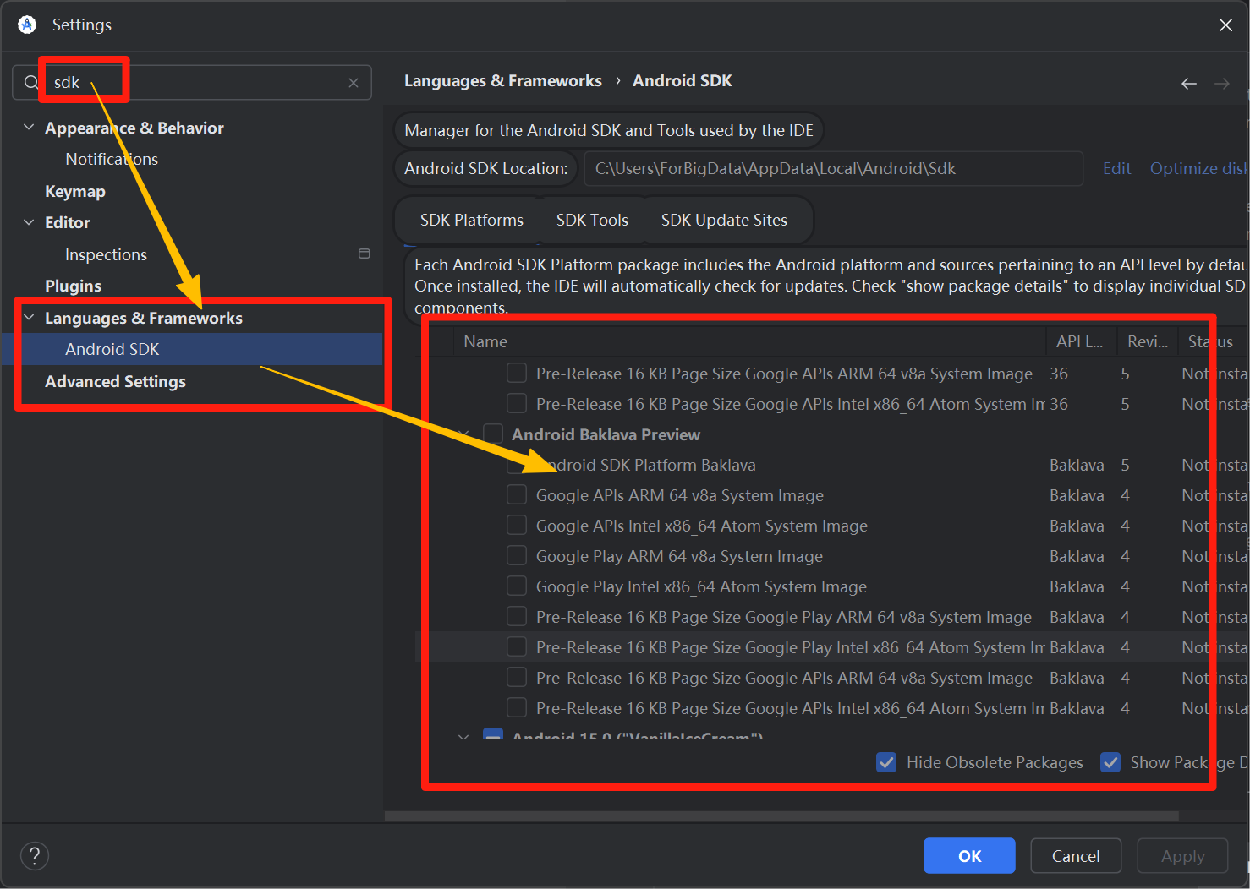1250x889 pixels.
Task: Select Notifications in the settings tree
Action: pyautogui.click(x=112, y=159)
